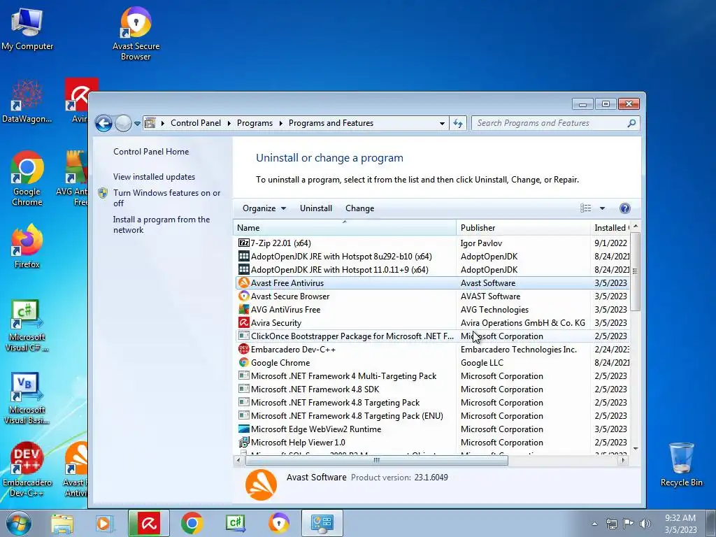Select Avira Security entry
The height and width of the screenshot is (537, 716).
tap(432, 323)
